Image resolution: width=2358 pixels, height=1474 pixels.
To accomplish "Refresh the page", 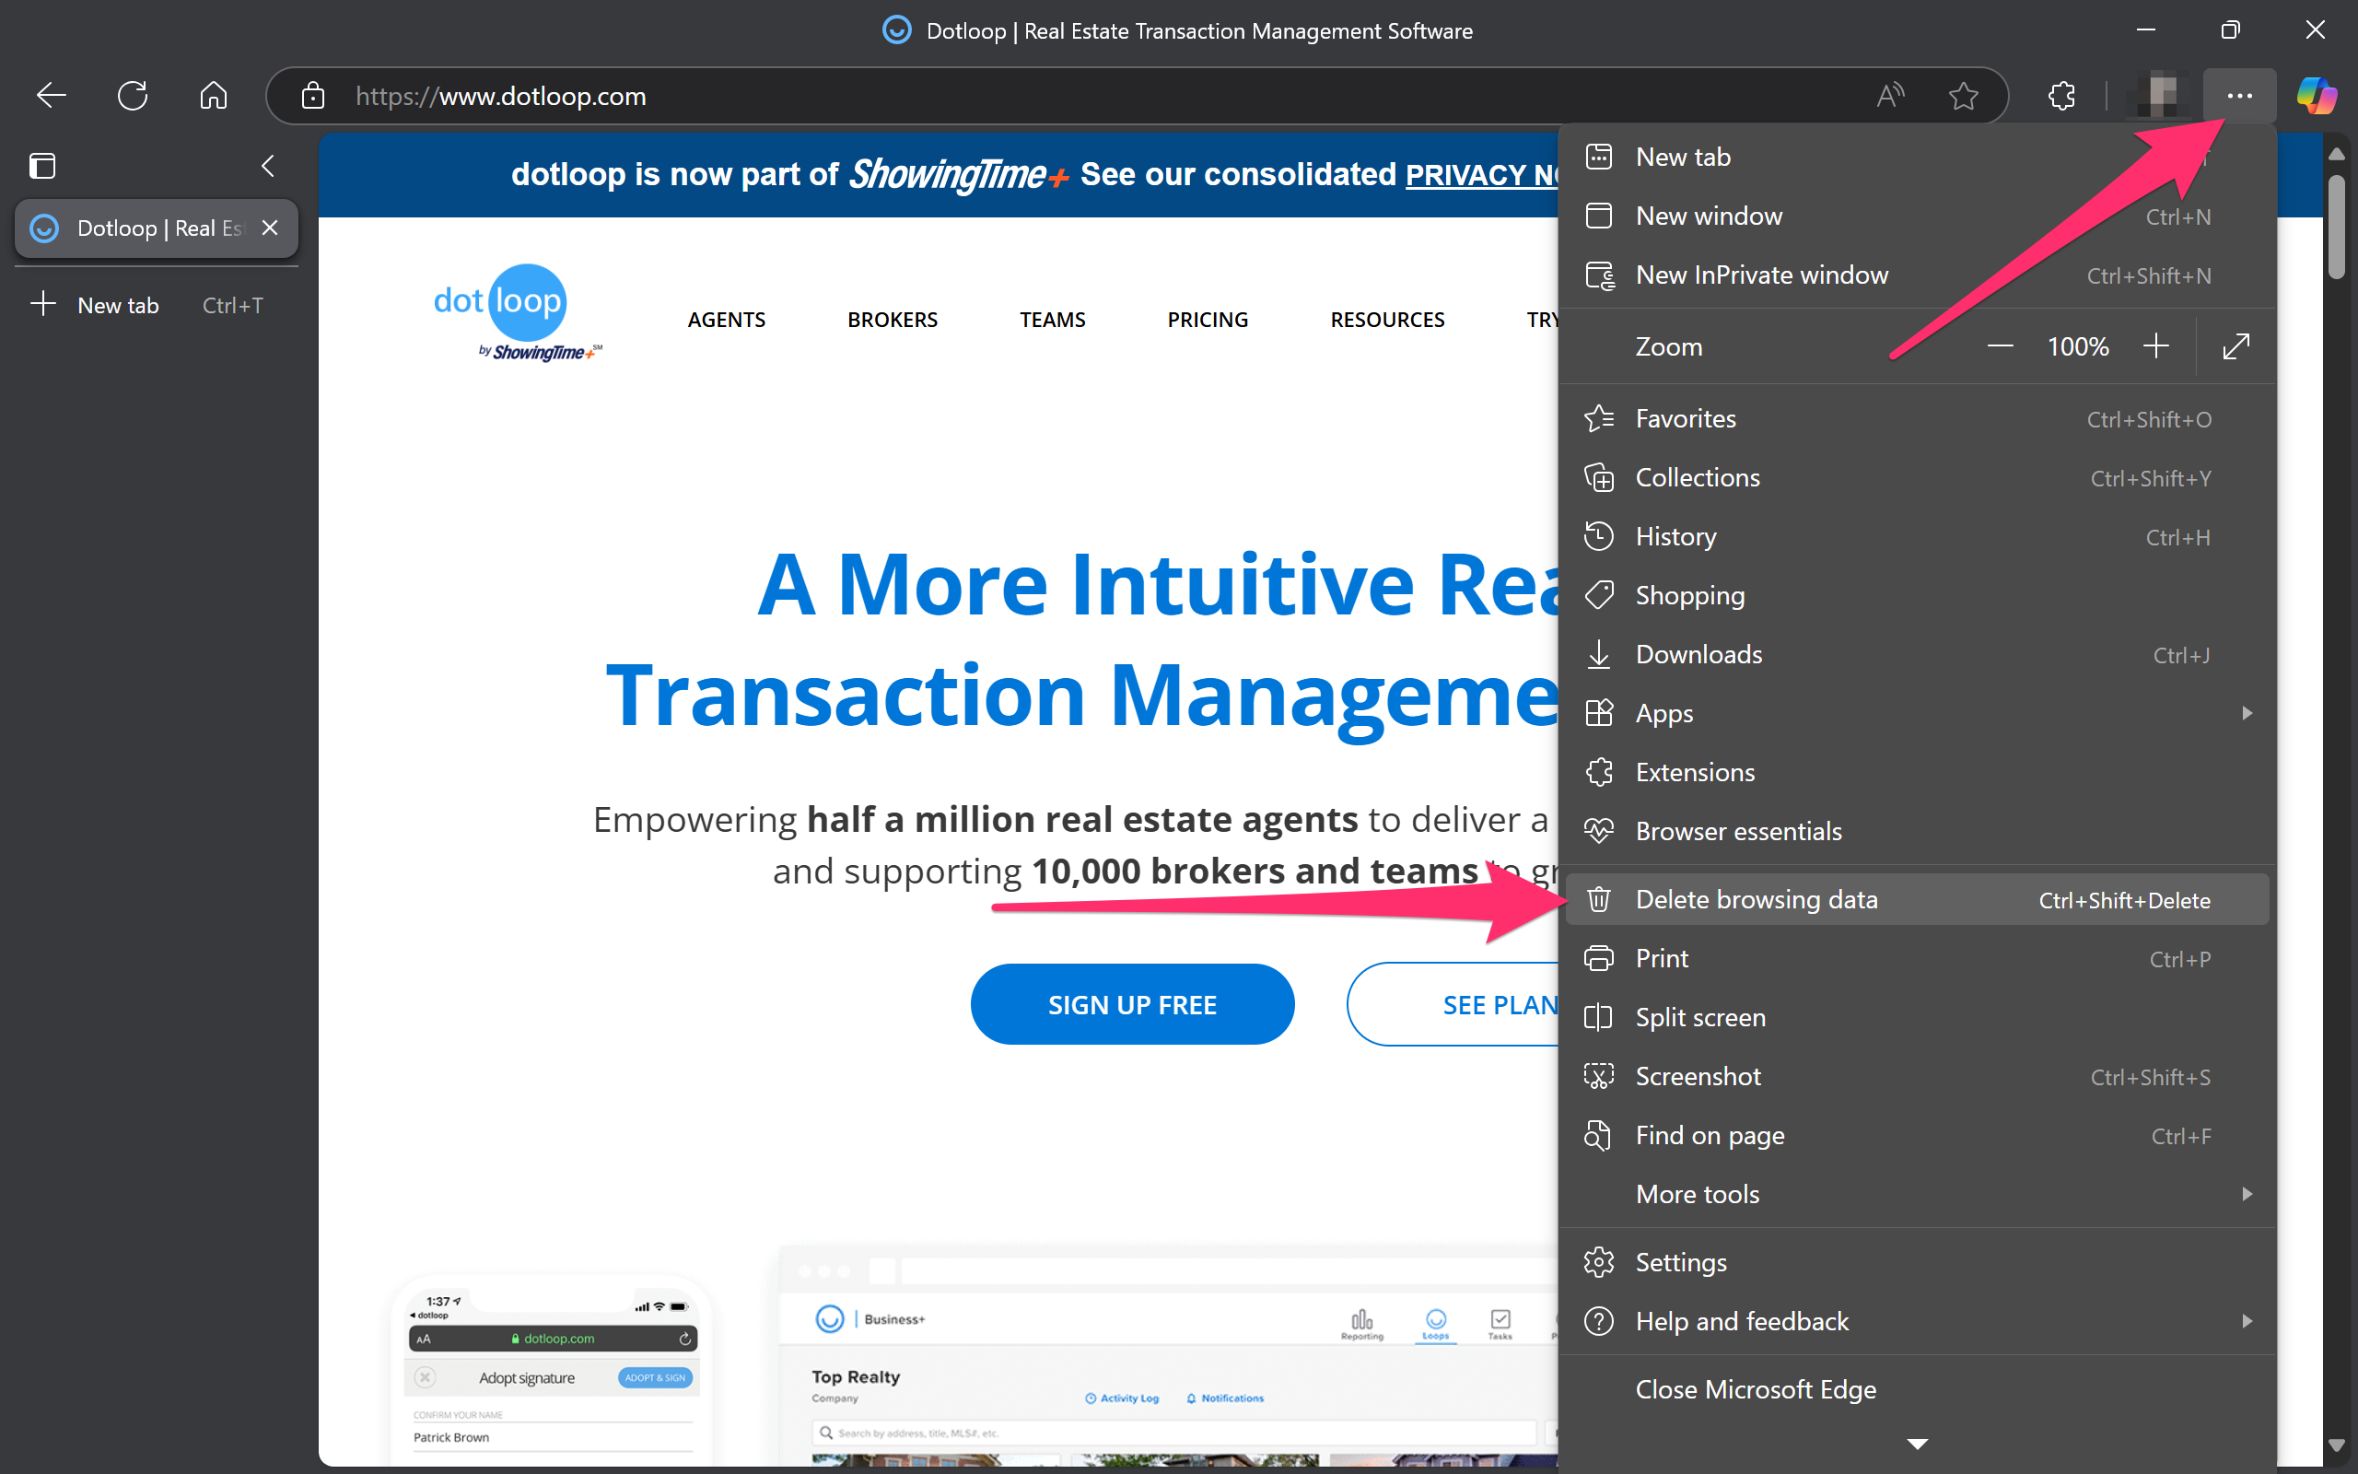I will click(x=133, y=96).
